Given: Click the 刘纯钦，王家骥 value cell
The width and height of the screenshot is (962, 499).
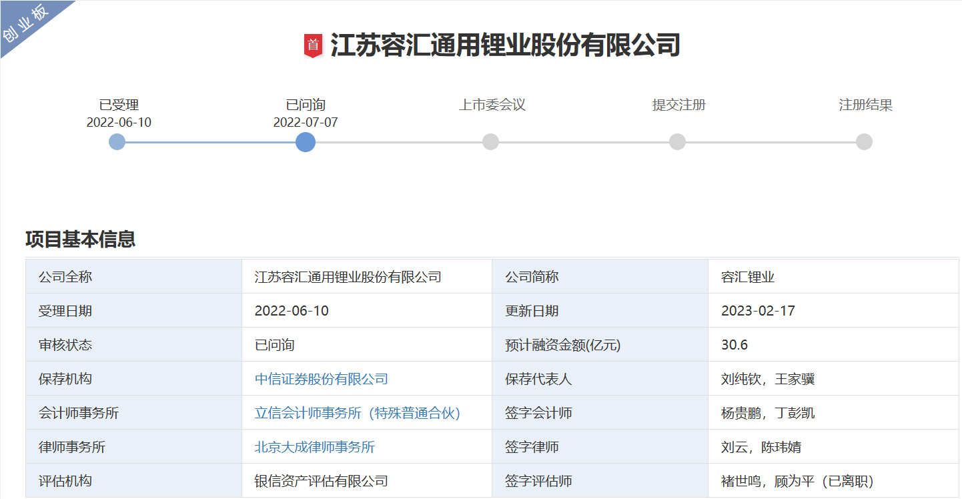Looking at the screenshot, I should tap(833, 379).
